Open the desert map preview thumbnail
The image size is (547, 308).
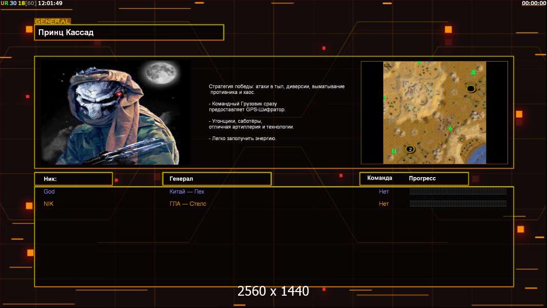point(434,112)
